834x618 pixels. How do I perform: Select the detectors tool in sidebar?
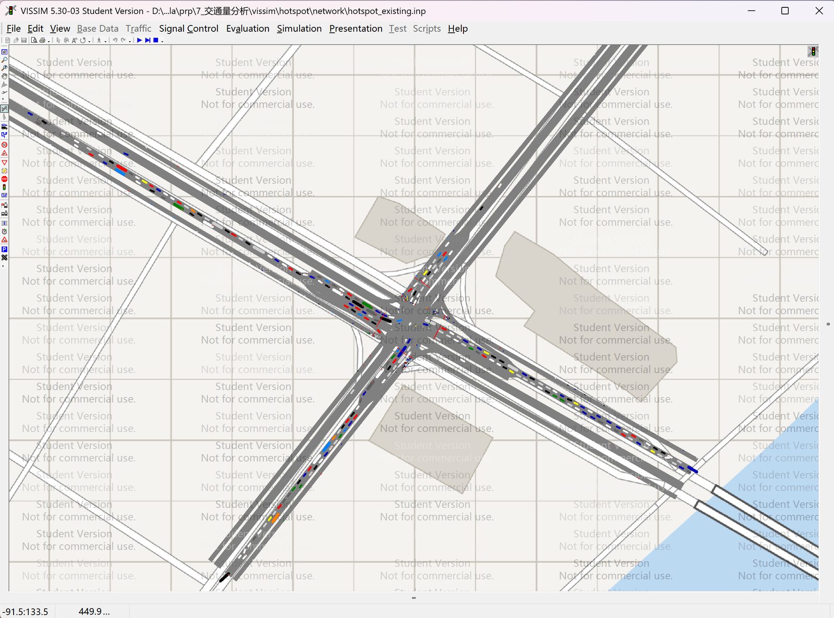[4, 195]
